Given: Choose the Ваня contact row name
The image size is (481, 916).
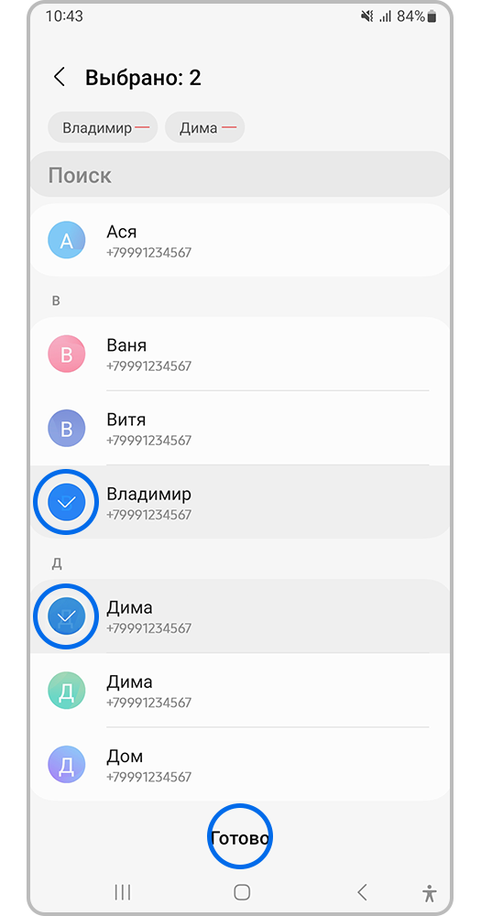Looking at the screenshot, I should click(x=126, y=345).
